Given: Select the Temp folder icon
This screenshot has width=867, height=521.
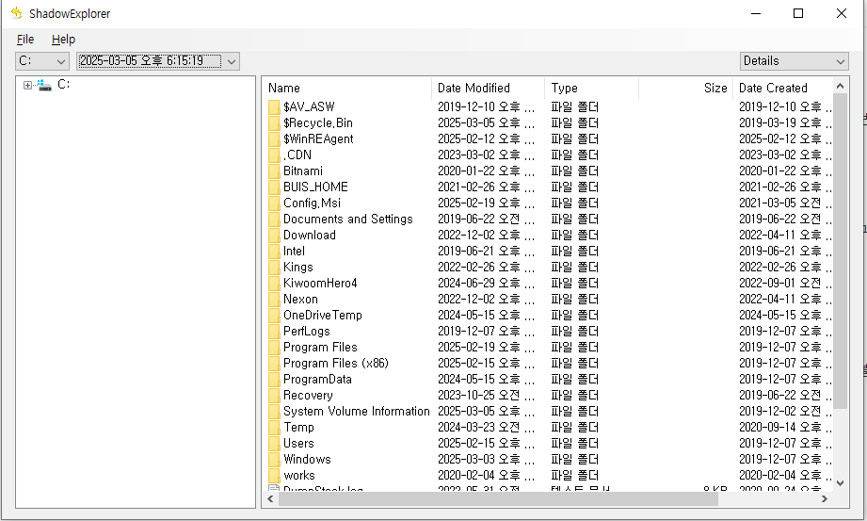Looking at the screenshot, I should [274, 428].
